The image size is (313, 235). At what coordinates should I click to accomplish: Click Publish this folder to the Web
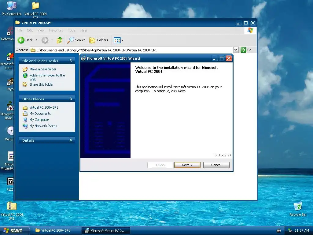(47, 77)
